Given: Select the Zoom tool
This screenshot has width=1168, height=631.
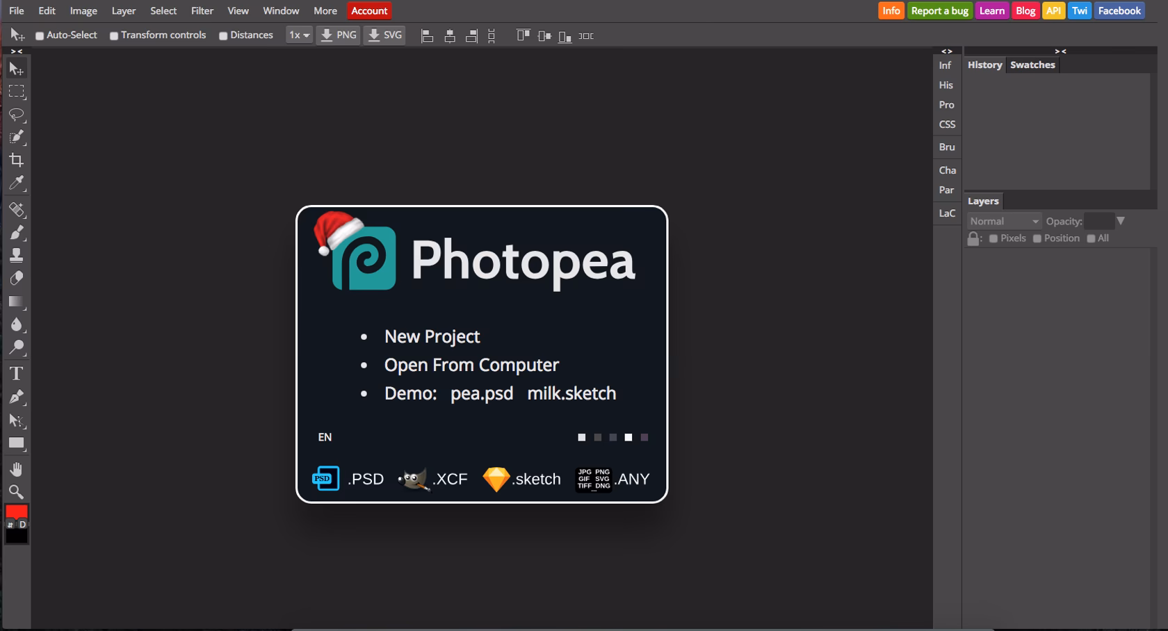Looking at the screenshot, I should 17,493.
